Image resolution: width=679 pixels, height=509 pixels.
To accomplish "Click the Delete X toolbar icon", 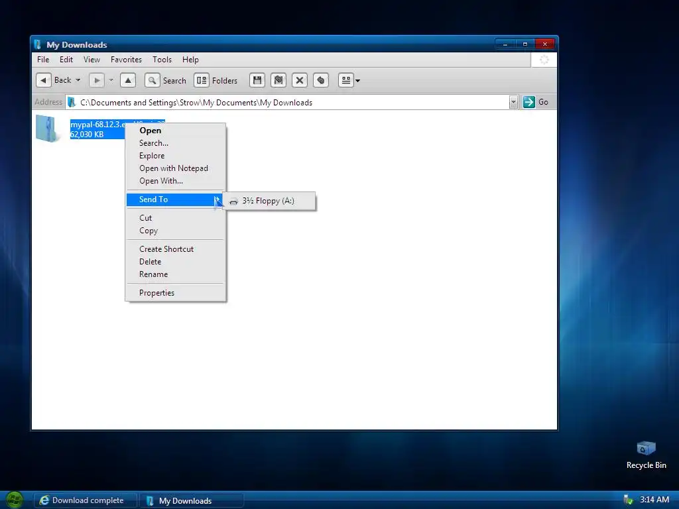I will [x=300, y=80].
